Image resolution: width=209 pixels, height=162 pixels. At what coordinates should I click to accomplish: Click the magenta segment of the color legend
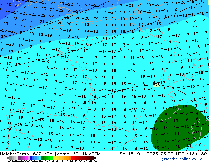point(26,158)
